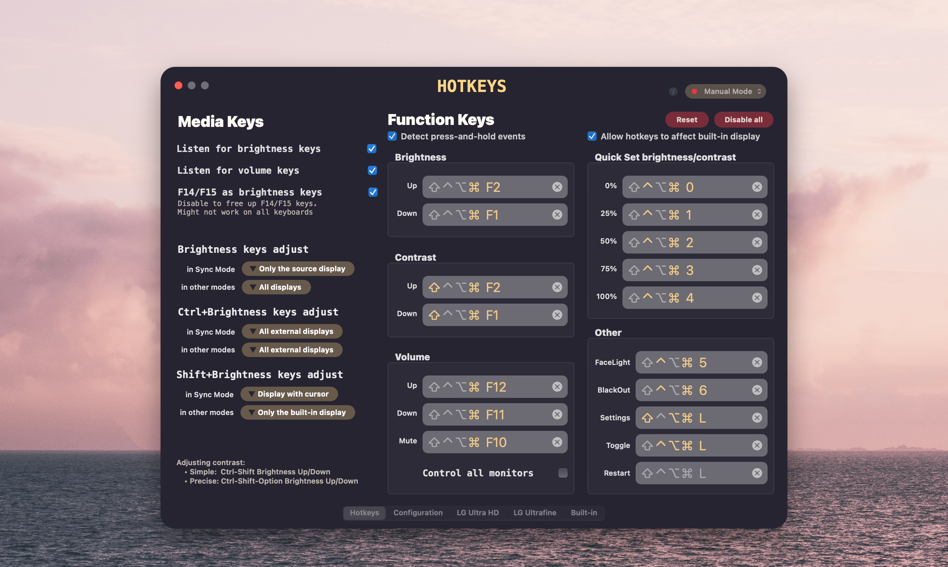Screen dimensions: 948x567
Task: Toggle Listen for brightness keys checkbox
Action: tap(371, 149)
